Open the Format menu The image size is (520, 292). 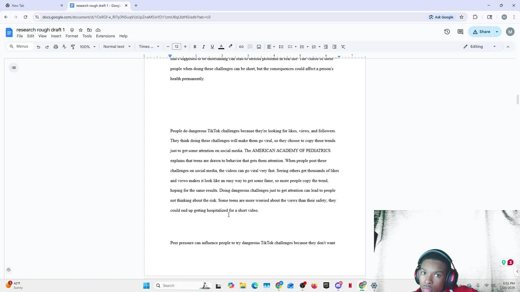pos(72,36)
